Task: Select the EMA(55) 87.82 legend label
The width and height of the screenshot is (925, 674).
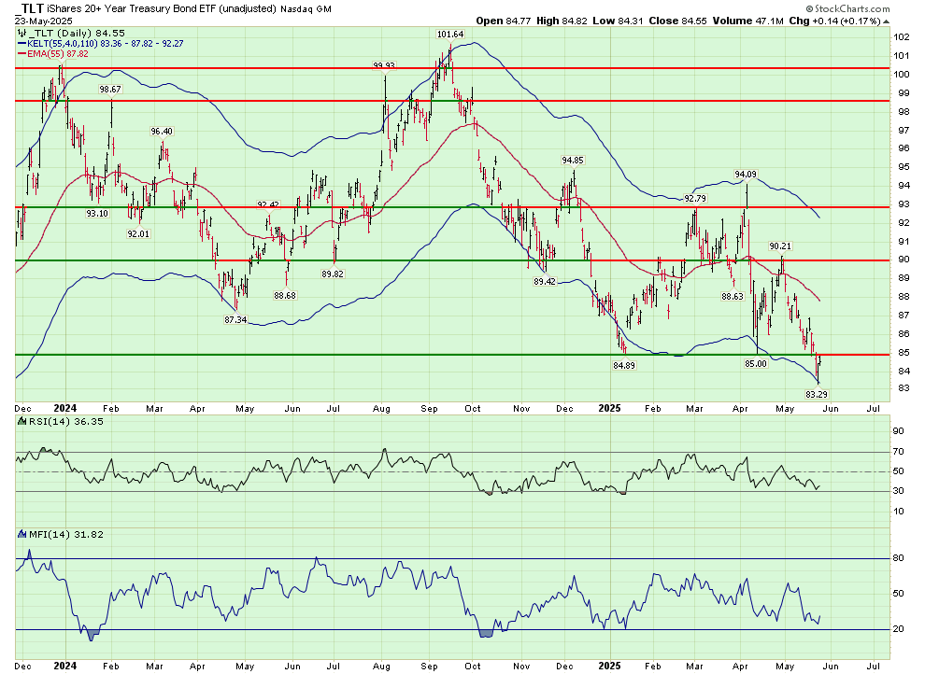Action: tap(58, 54)
